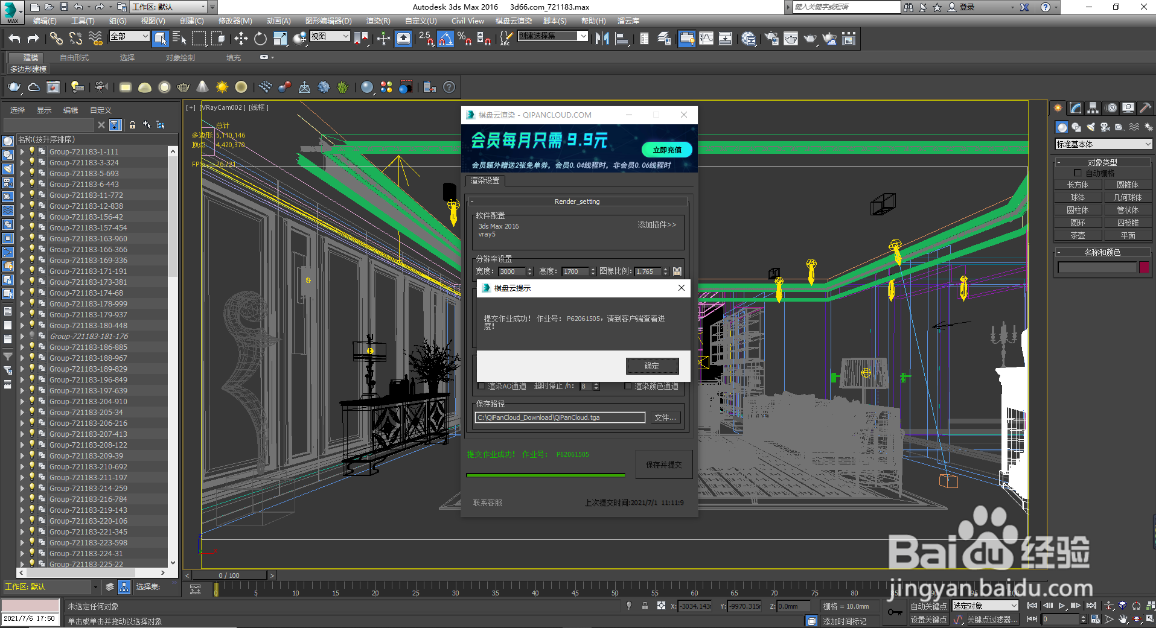
Task: Open the Utilities hammer tab icon
Action: point(1145,108)
